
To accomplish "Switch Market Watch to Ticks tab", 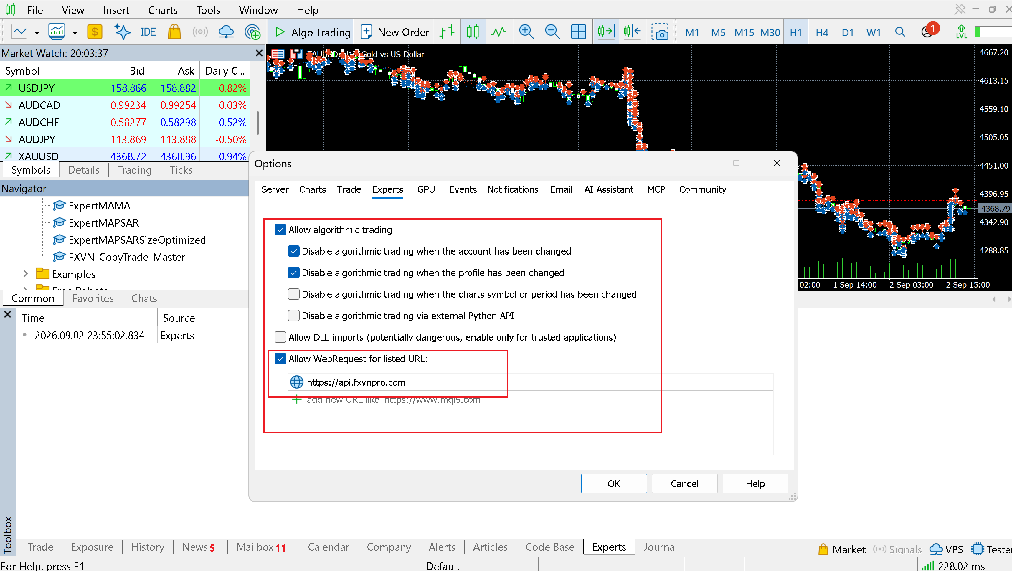I will click(x=181, y=170).
